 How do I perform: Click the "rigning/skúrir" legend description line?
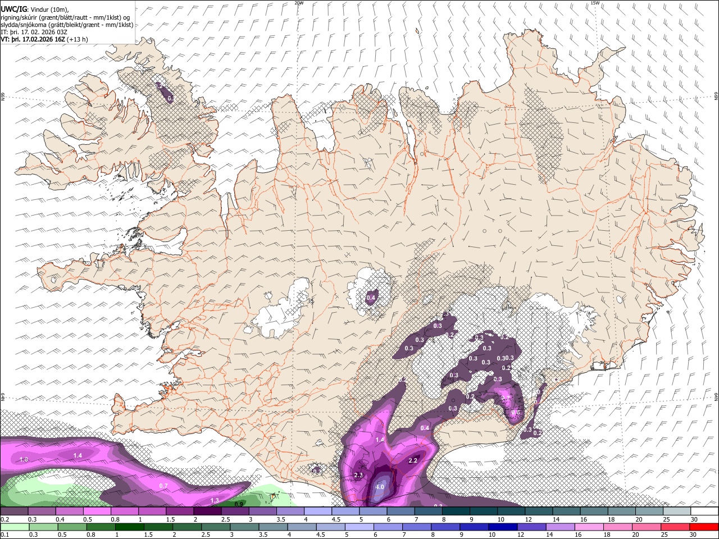65,17
